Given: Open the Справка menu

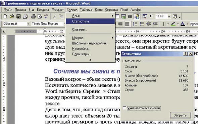Looking at the screenshot, I should [x=111, y=10].
